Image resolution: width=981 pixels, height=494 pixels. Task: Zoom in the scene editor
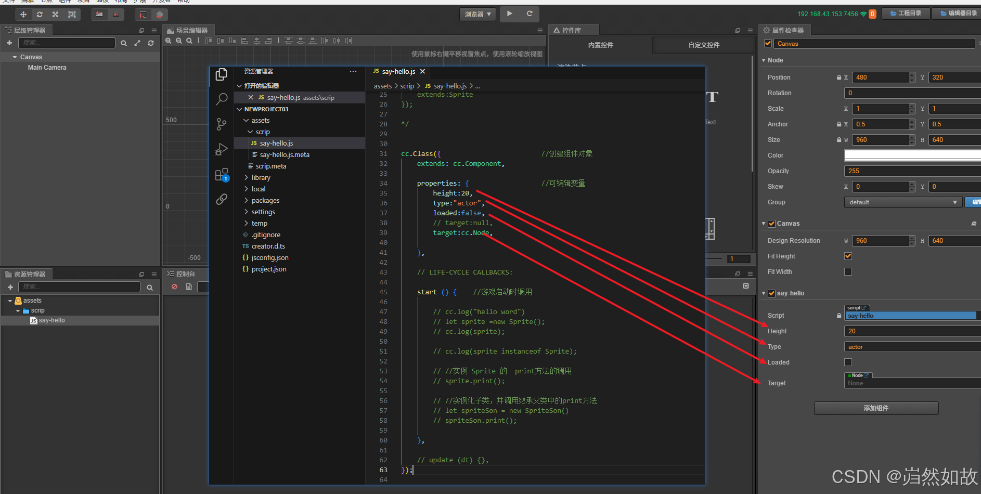point(169,41)
